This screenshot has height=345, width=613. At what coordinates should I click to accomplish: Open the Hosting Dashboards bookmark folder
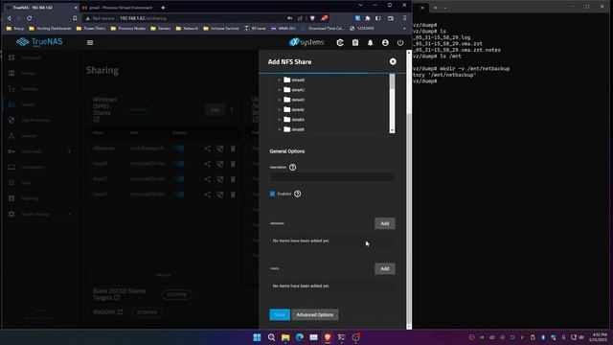click(51, 28)
